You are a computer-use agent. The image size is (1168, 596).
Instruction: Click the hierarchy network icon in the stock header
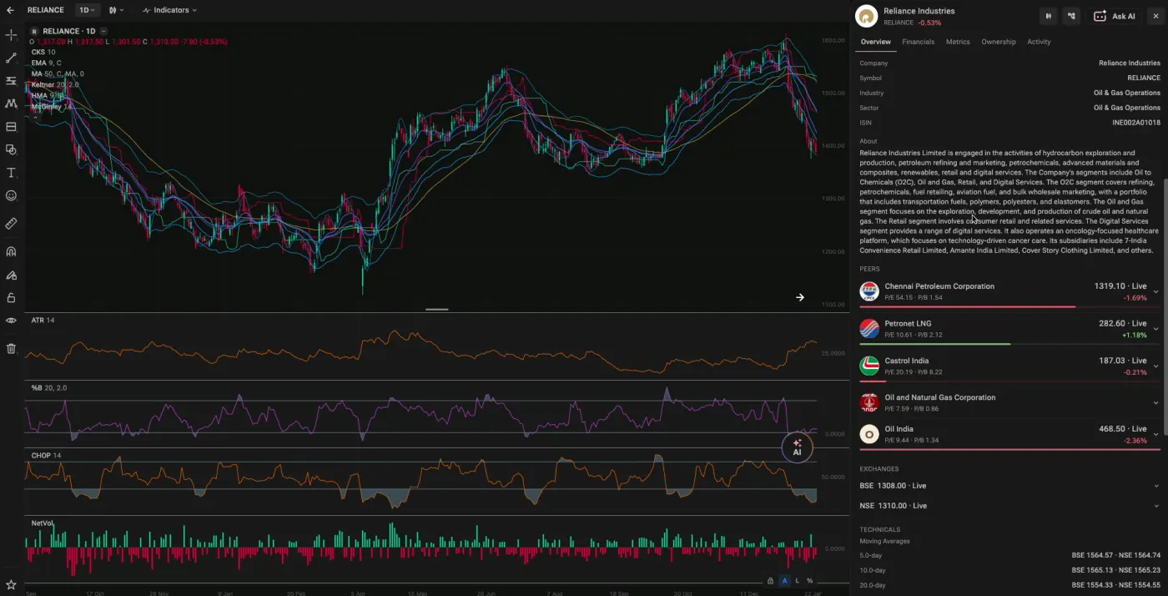[1072, 16]
